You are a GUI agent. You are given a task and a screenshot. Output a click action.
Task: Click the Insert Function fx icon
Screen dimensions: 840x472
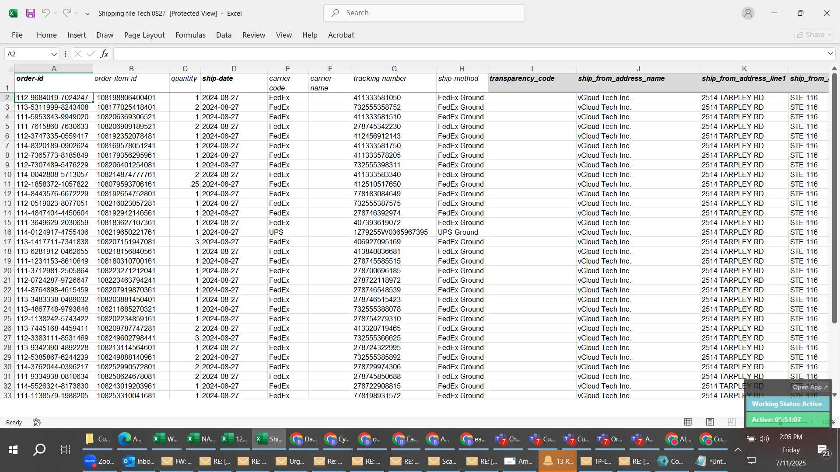pos(104,54)
